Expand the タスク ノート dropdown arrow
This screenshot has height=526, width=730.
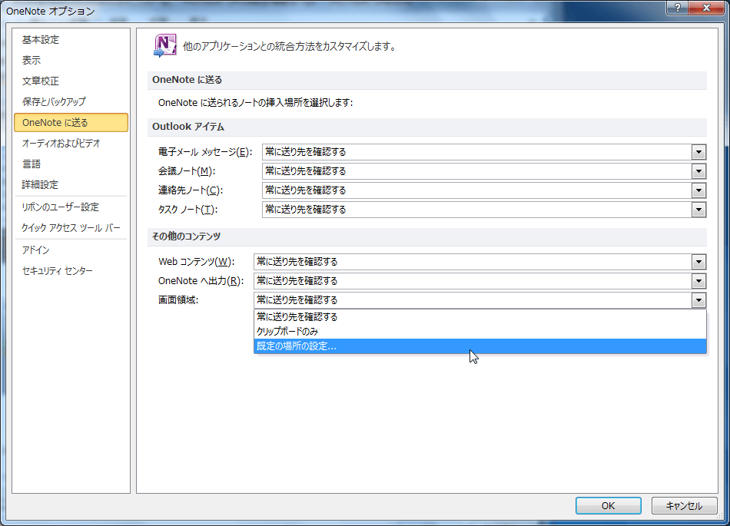[x=698, y=210]
